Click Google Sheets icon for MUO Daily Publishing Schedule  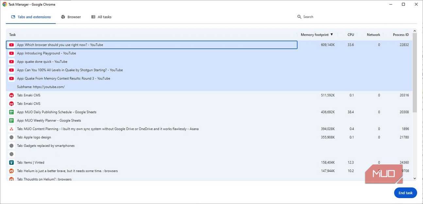tap(11, 112)
